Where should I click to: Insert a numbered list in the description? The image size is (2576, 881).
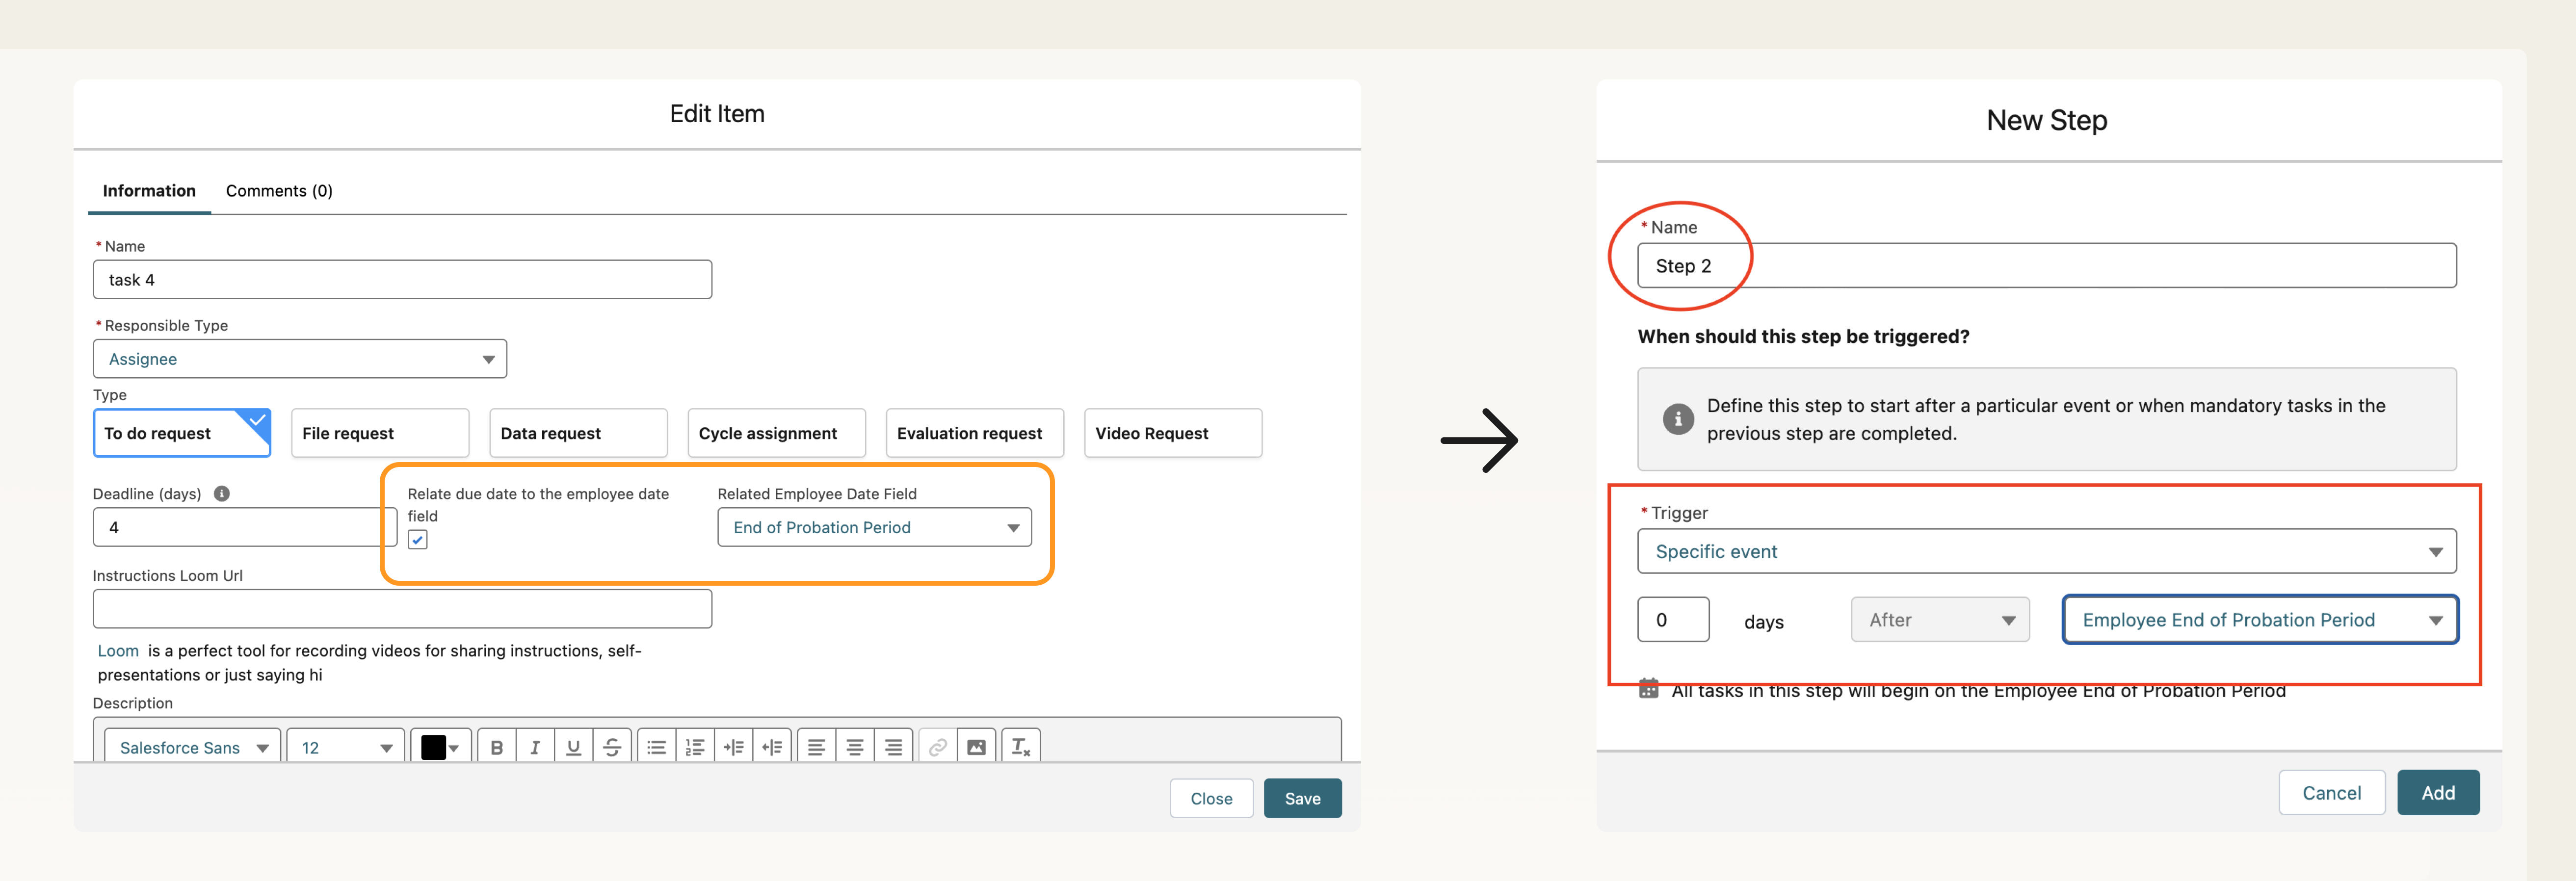694,746
